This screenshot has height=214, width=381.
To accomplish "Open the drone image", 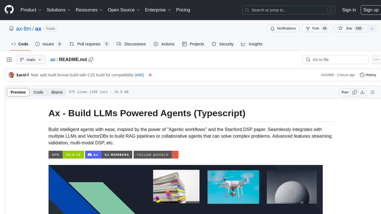I will (233, 187).
